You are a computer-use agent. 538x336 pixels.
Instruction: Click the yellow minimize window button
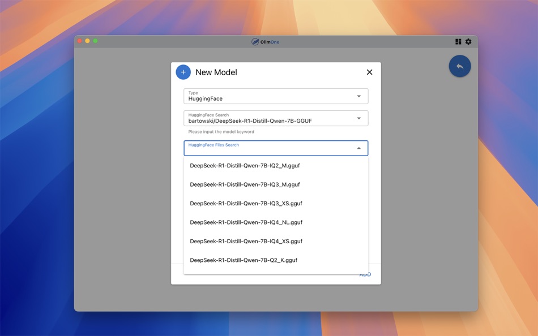[87, 41]
